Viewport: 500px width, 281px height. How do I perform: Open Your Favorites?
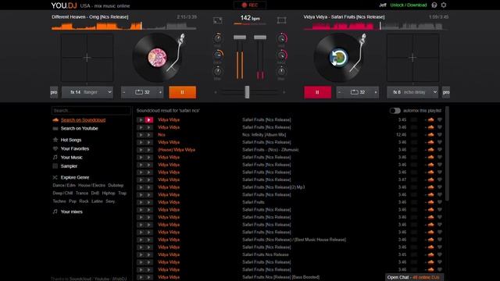click(75, 148)
